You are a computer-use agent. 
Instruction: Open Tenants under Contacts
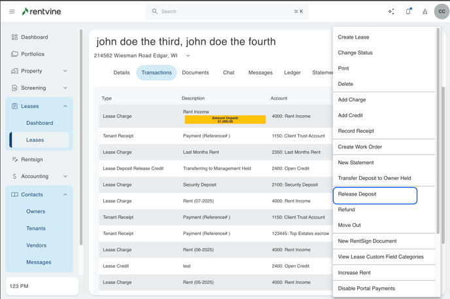[x=36, y=228]
